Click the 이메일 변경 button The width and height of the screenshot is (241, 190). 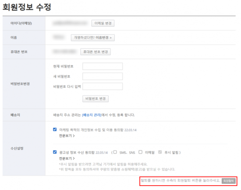(103, 23)
